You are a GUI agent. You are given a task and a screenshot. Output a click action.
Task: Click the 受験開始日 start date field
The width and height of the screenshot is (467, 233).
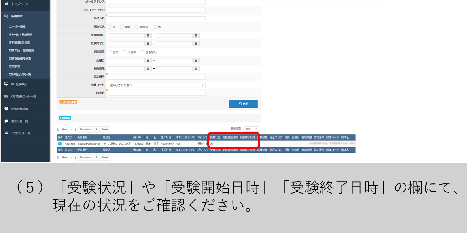pyautogui.click(x=126, y=35)
